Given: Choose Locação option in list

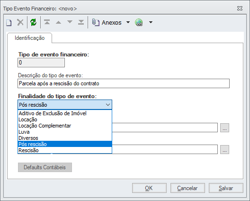Looking at the screenshot, I should (x=65, y=119).
